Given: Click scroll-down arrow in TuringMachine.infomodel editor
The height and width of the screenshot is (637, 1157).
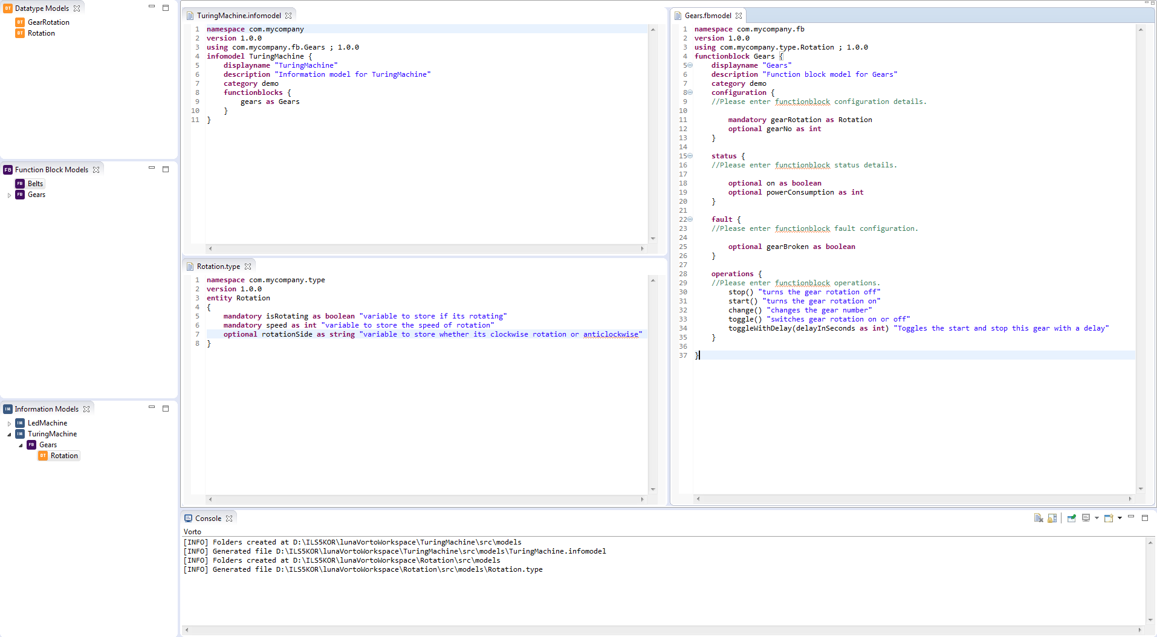Looking at the screenshot, I should click(x=653, y=239).
